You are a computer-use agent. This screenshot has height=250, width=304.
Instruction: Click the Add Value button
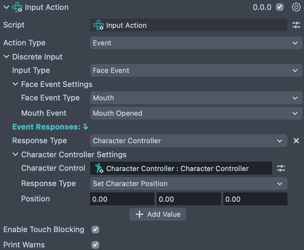click(x=158, y=214)
